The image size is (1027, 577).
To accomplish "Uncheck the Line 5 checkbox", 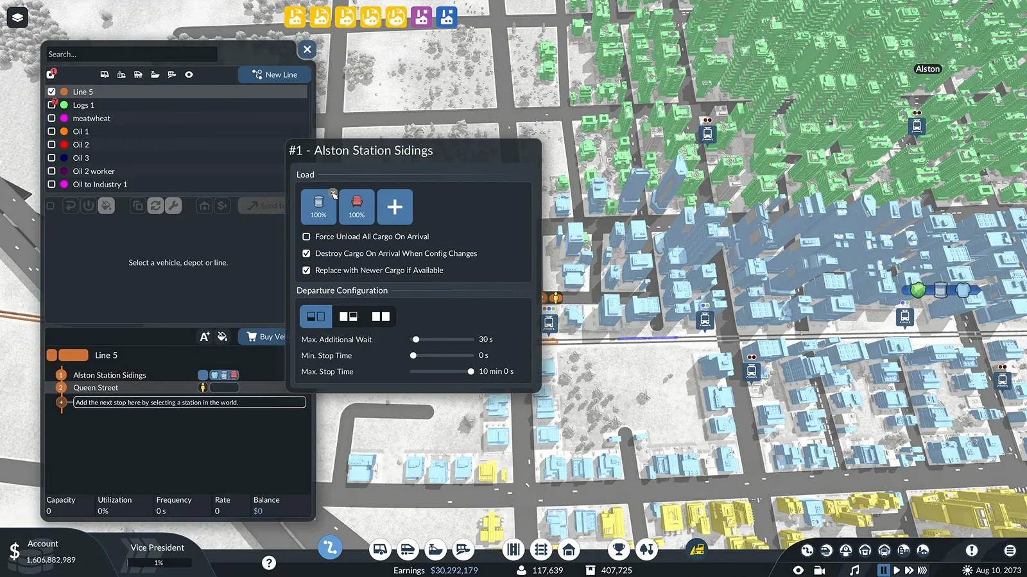I will pyautogui.click(x=51, y=92).
